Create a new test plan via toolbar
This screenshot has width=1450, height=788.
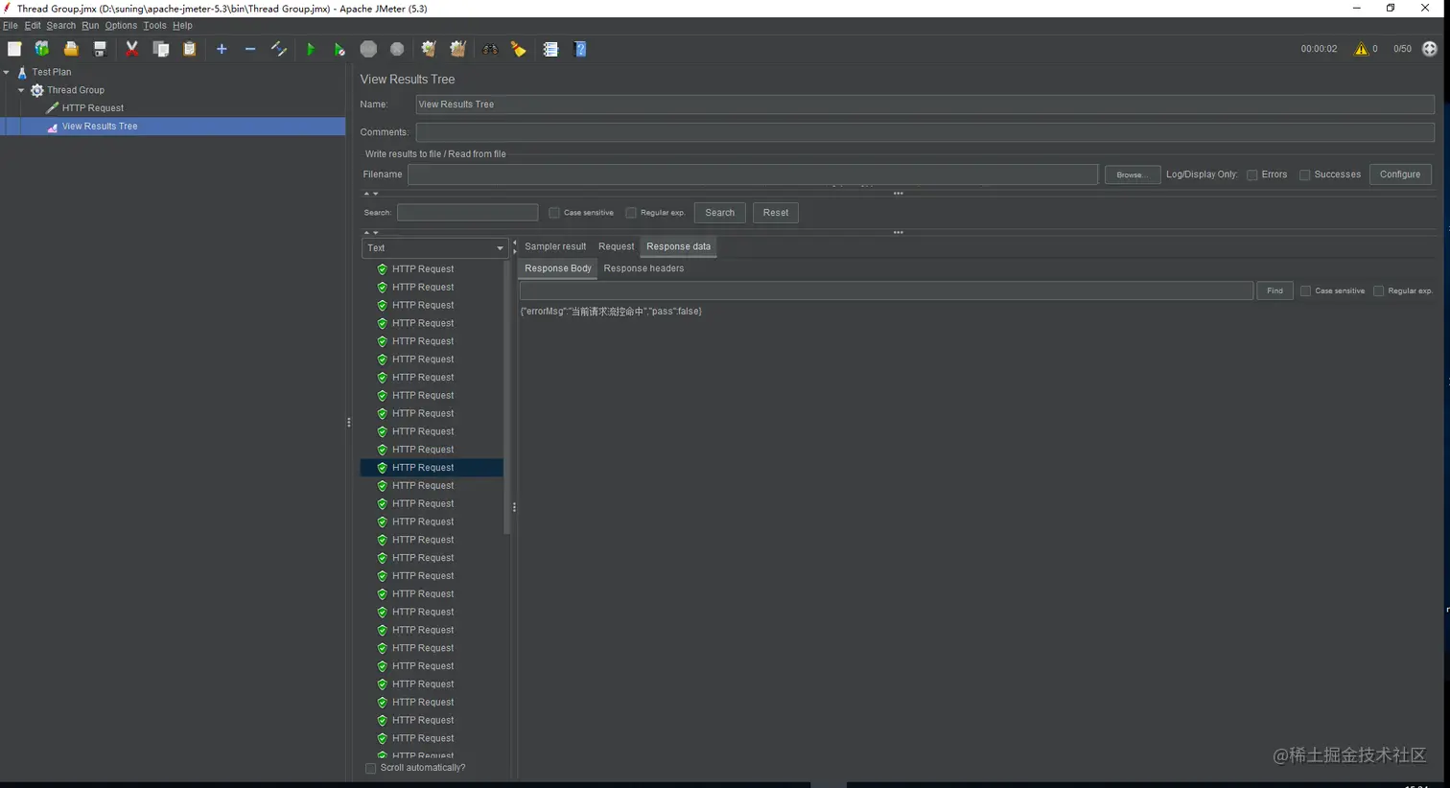[x=14, y=49]
